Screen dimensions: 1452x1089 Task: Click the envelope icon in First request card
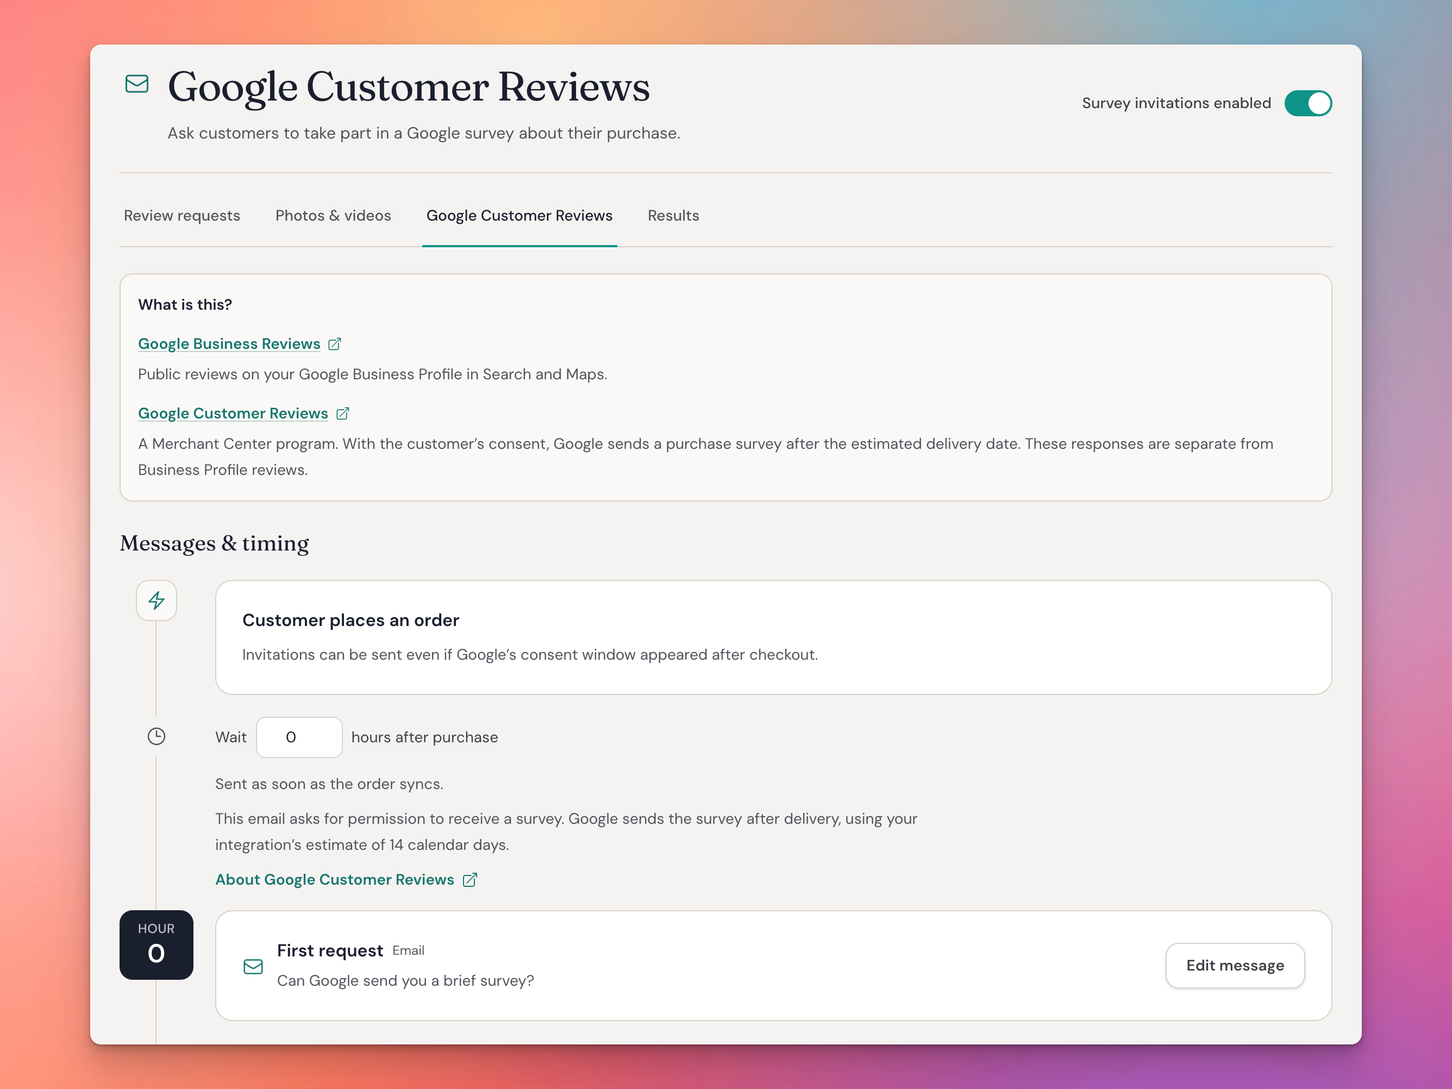[253, 966]
